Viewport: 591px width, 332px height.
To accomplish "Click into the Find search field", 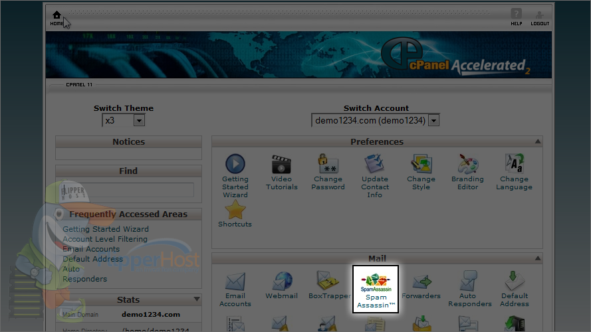I will click(128, 190).
